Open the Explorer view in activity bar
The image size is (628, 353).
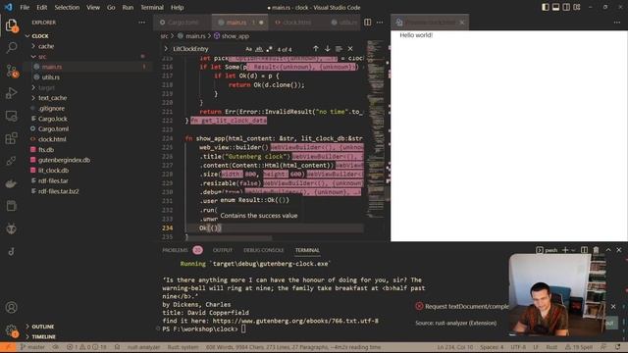11,25
